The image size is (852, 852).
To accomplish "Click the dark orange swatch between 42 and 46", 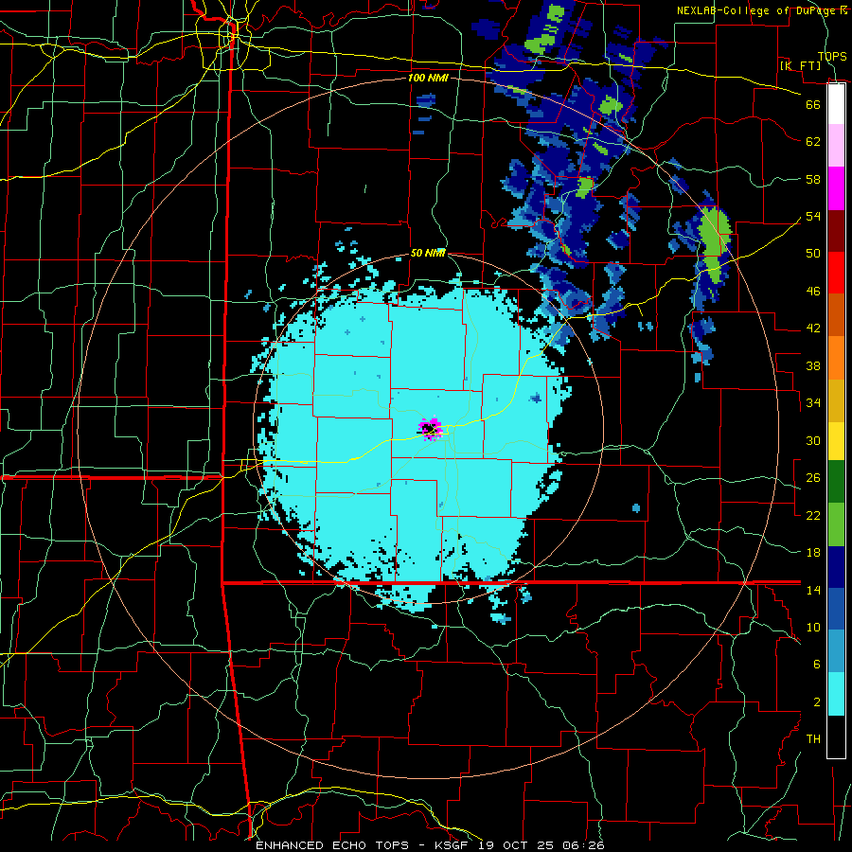I will [836, 315].
